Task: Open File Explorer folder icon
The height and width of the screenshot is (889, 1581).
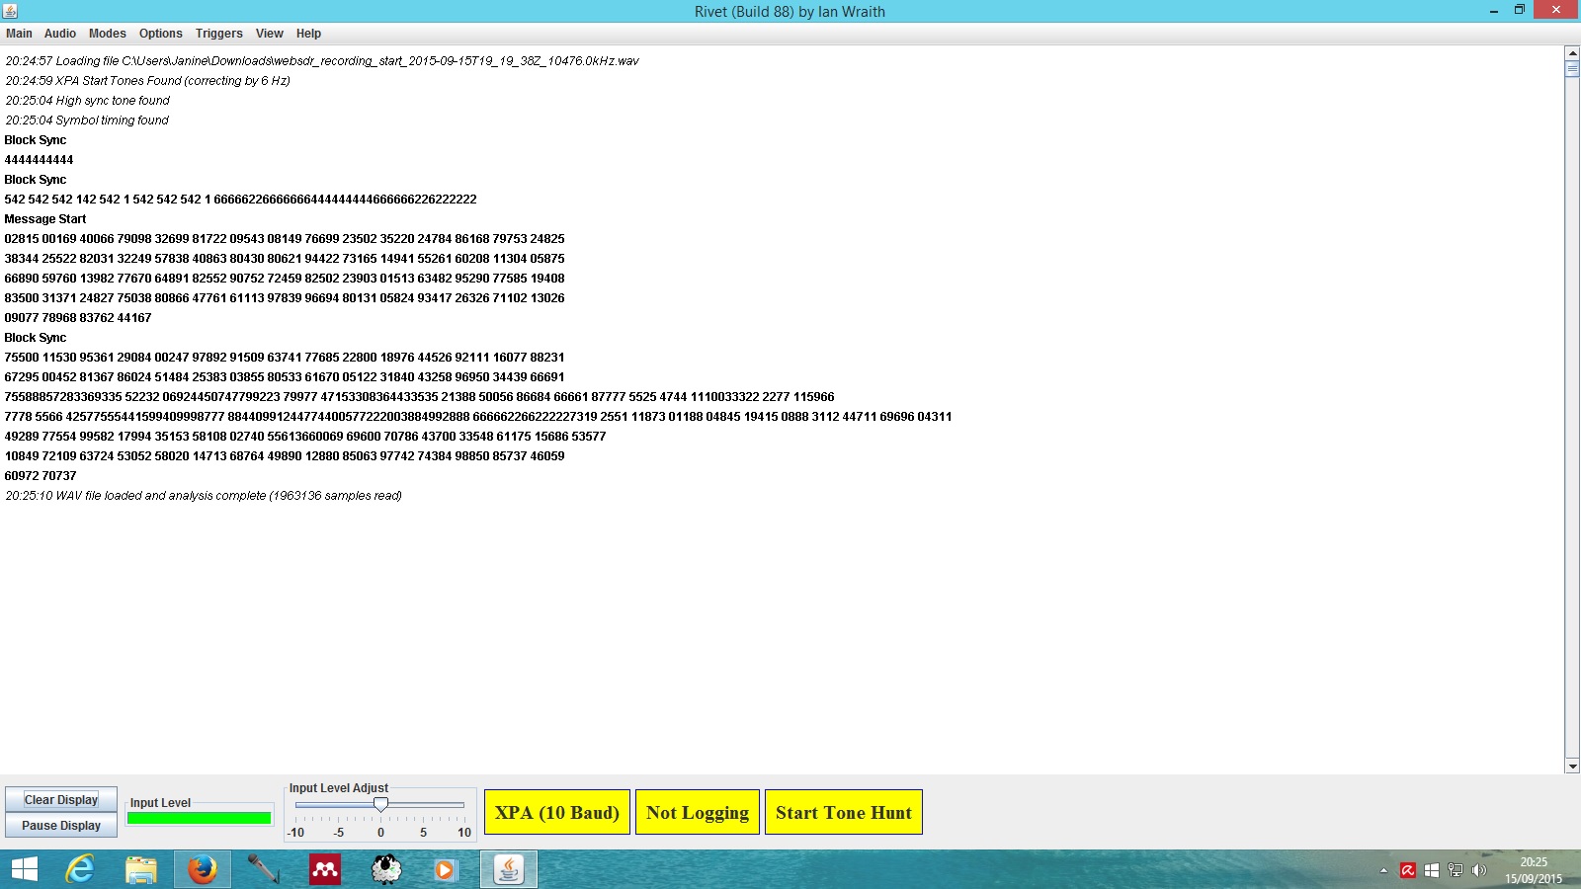Action: [x=141, y=869]
